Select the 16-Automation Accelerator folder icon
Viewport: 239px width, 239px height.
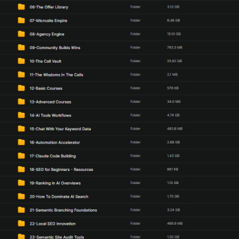click(x=22, y=142)
